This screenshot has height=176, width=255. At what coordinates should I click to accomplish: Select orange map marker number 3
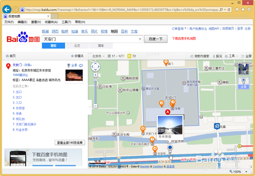click(x=161, y=104)
